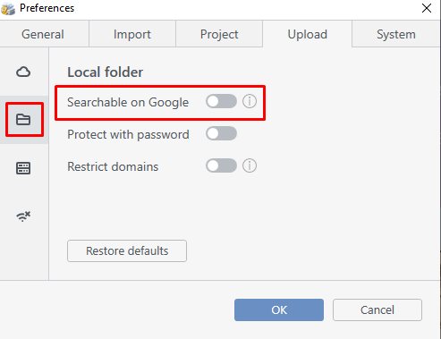Close the Preferences dialog window
Image resolution: width=441 pixels, height=339 pixels.
pos(427,8)
